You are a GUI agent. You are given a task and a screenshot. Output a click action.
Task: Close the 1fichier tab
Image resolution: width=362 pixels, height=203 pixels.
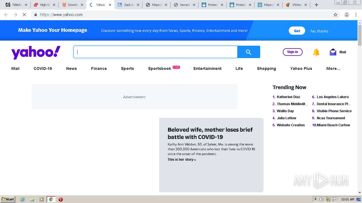coord(306,5)
